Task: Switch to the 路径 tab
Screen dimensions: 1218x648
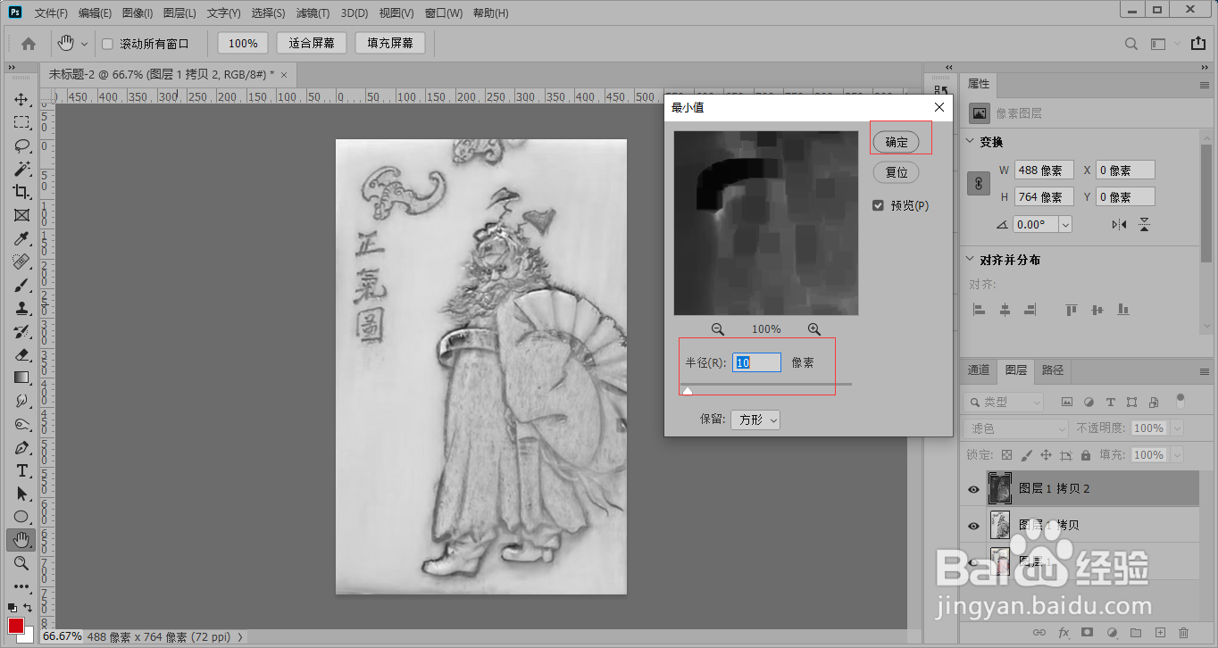Action: pyautogui.click(x=1052, y=370)
